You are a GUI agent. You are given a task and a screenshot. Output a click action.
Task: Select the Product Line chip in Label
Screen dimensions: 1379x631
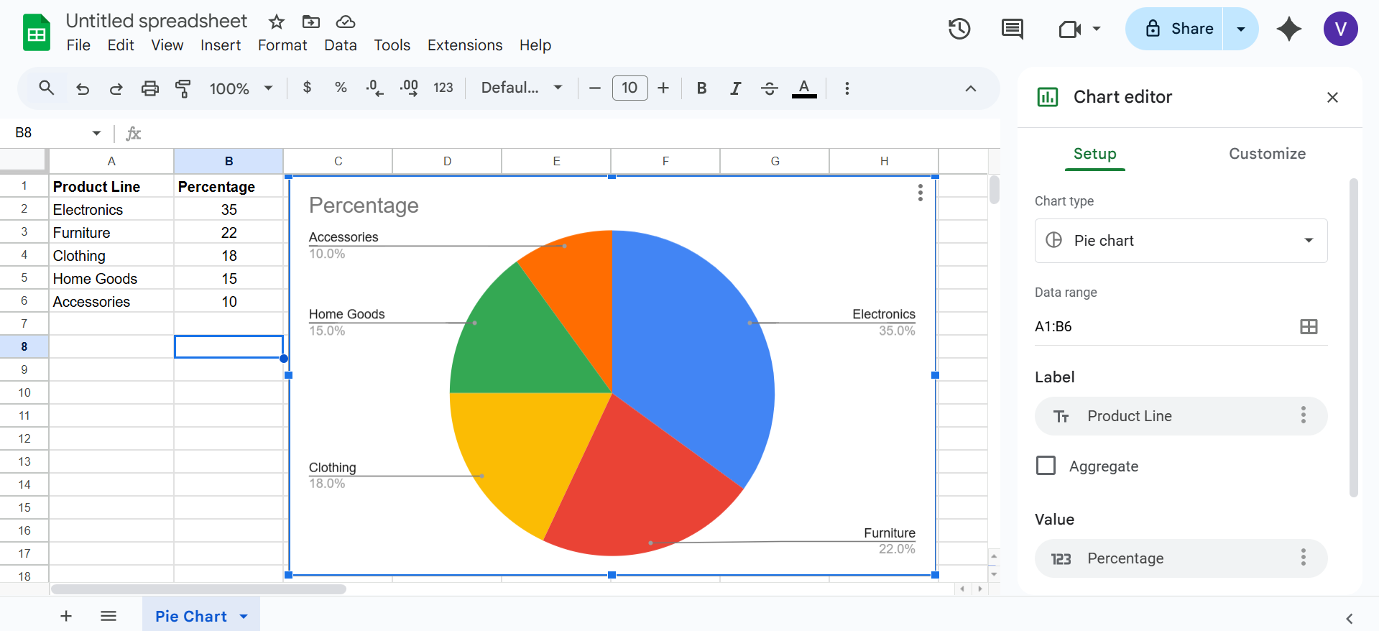1181,416
